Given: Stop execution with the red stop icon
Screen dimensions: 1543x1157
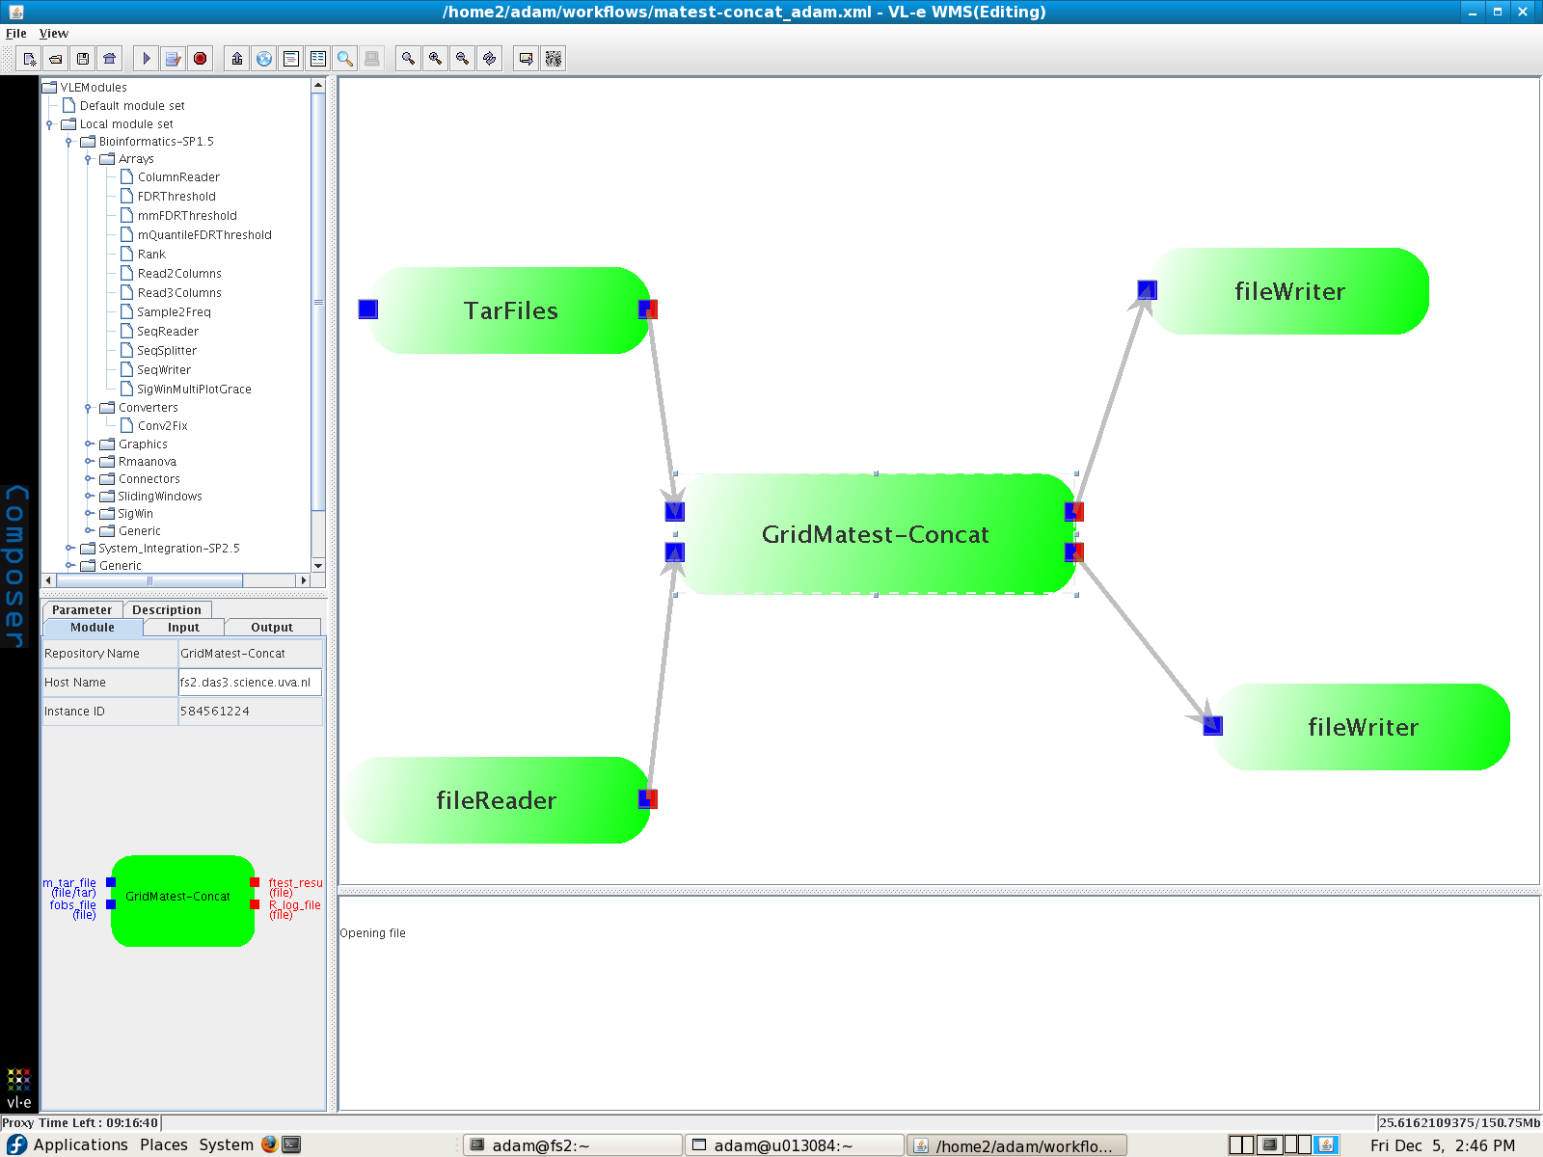Looking at the screenshot, I should pos(200,59).
